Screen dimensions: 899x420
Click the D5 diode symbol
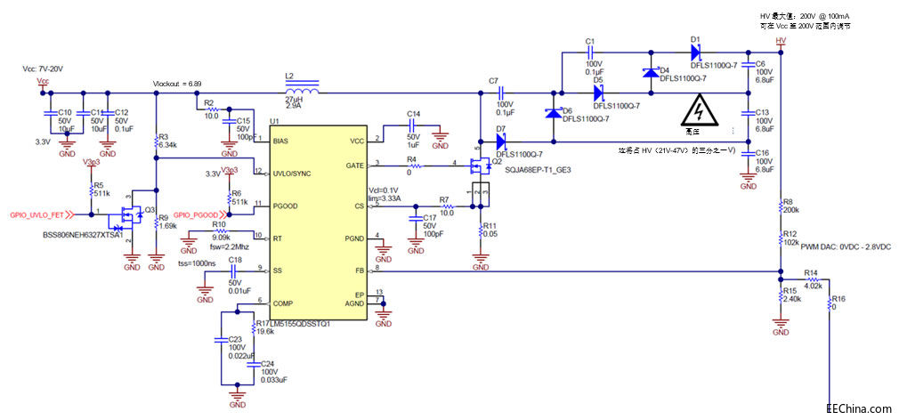pos(598,91)
